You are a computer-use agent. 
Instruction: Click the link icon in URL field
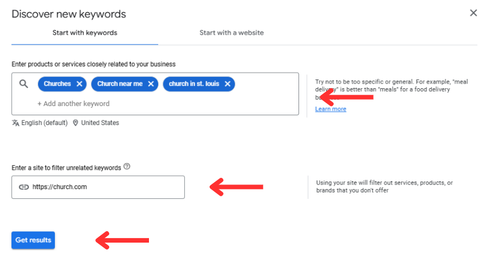24,187
